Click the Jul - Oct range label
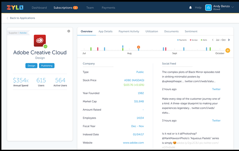The width and height of the screenshot is (239, 151). (221, 40)
